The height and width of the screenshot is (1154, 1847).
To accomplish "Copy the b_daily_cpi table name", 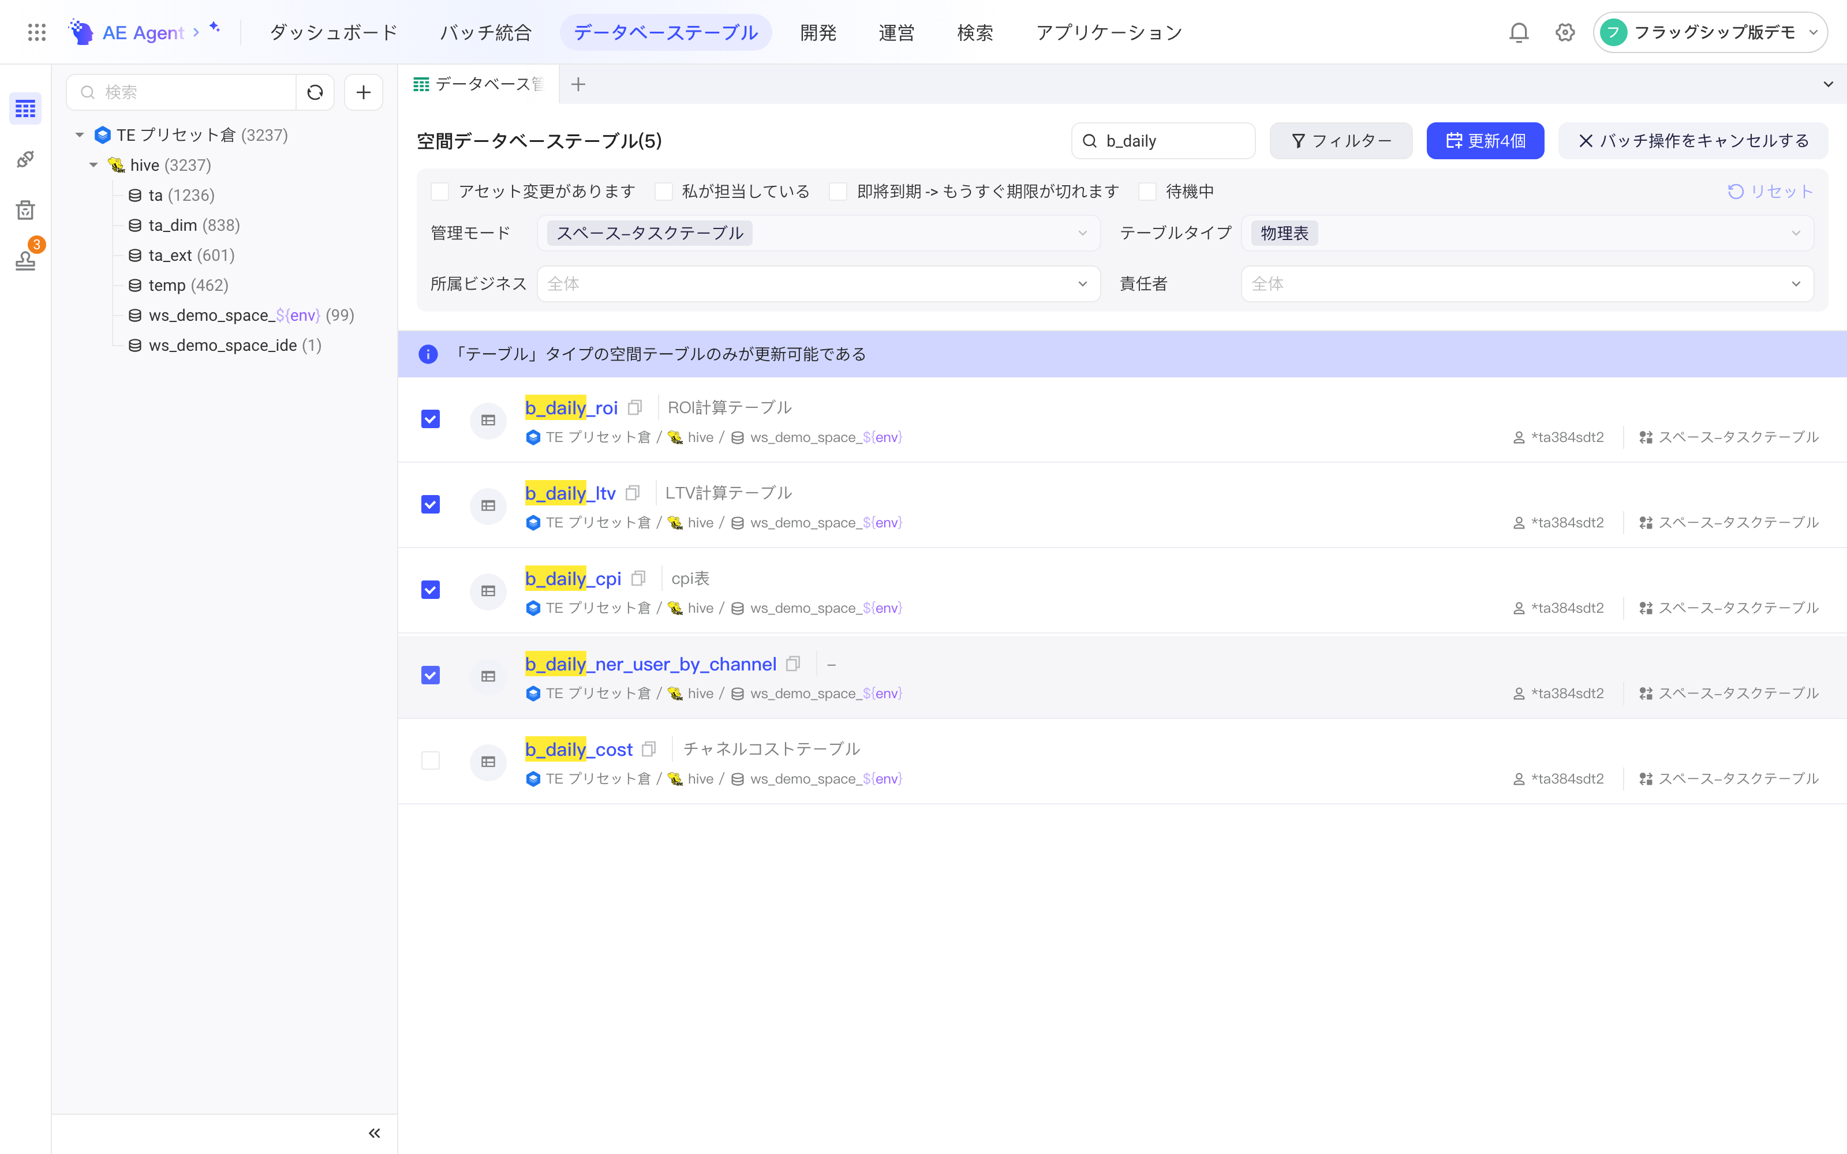I will [x=639, y=579].
